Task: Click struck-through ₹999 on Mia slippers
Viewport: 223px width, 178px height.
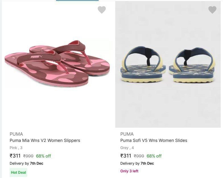Action: [x=28, y=156]
